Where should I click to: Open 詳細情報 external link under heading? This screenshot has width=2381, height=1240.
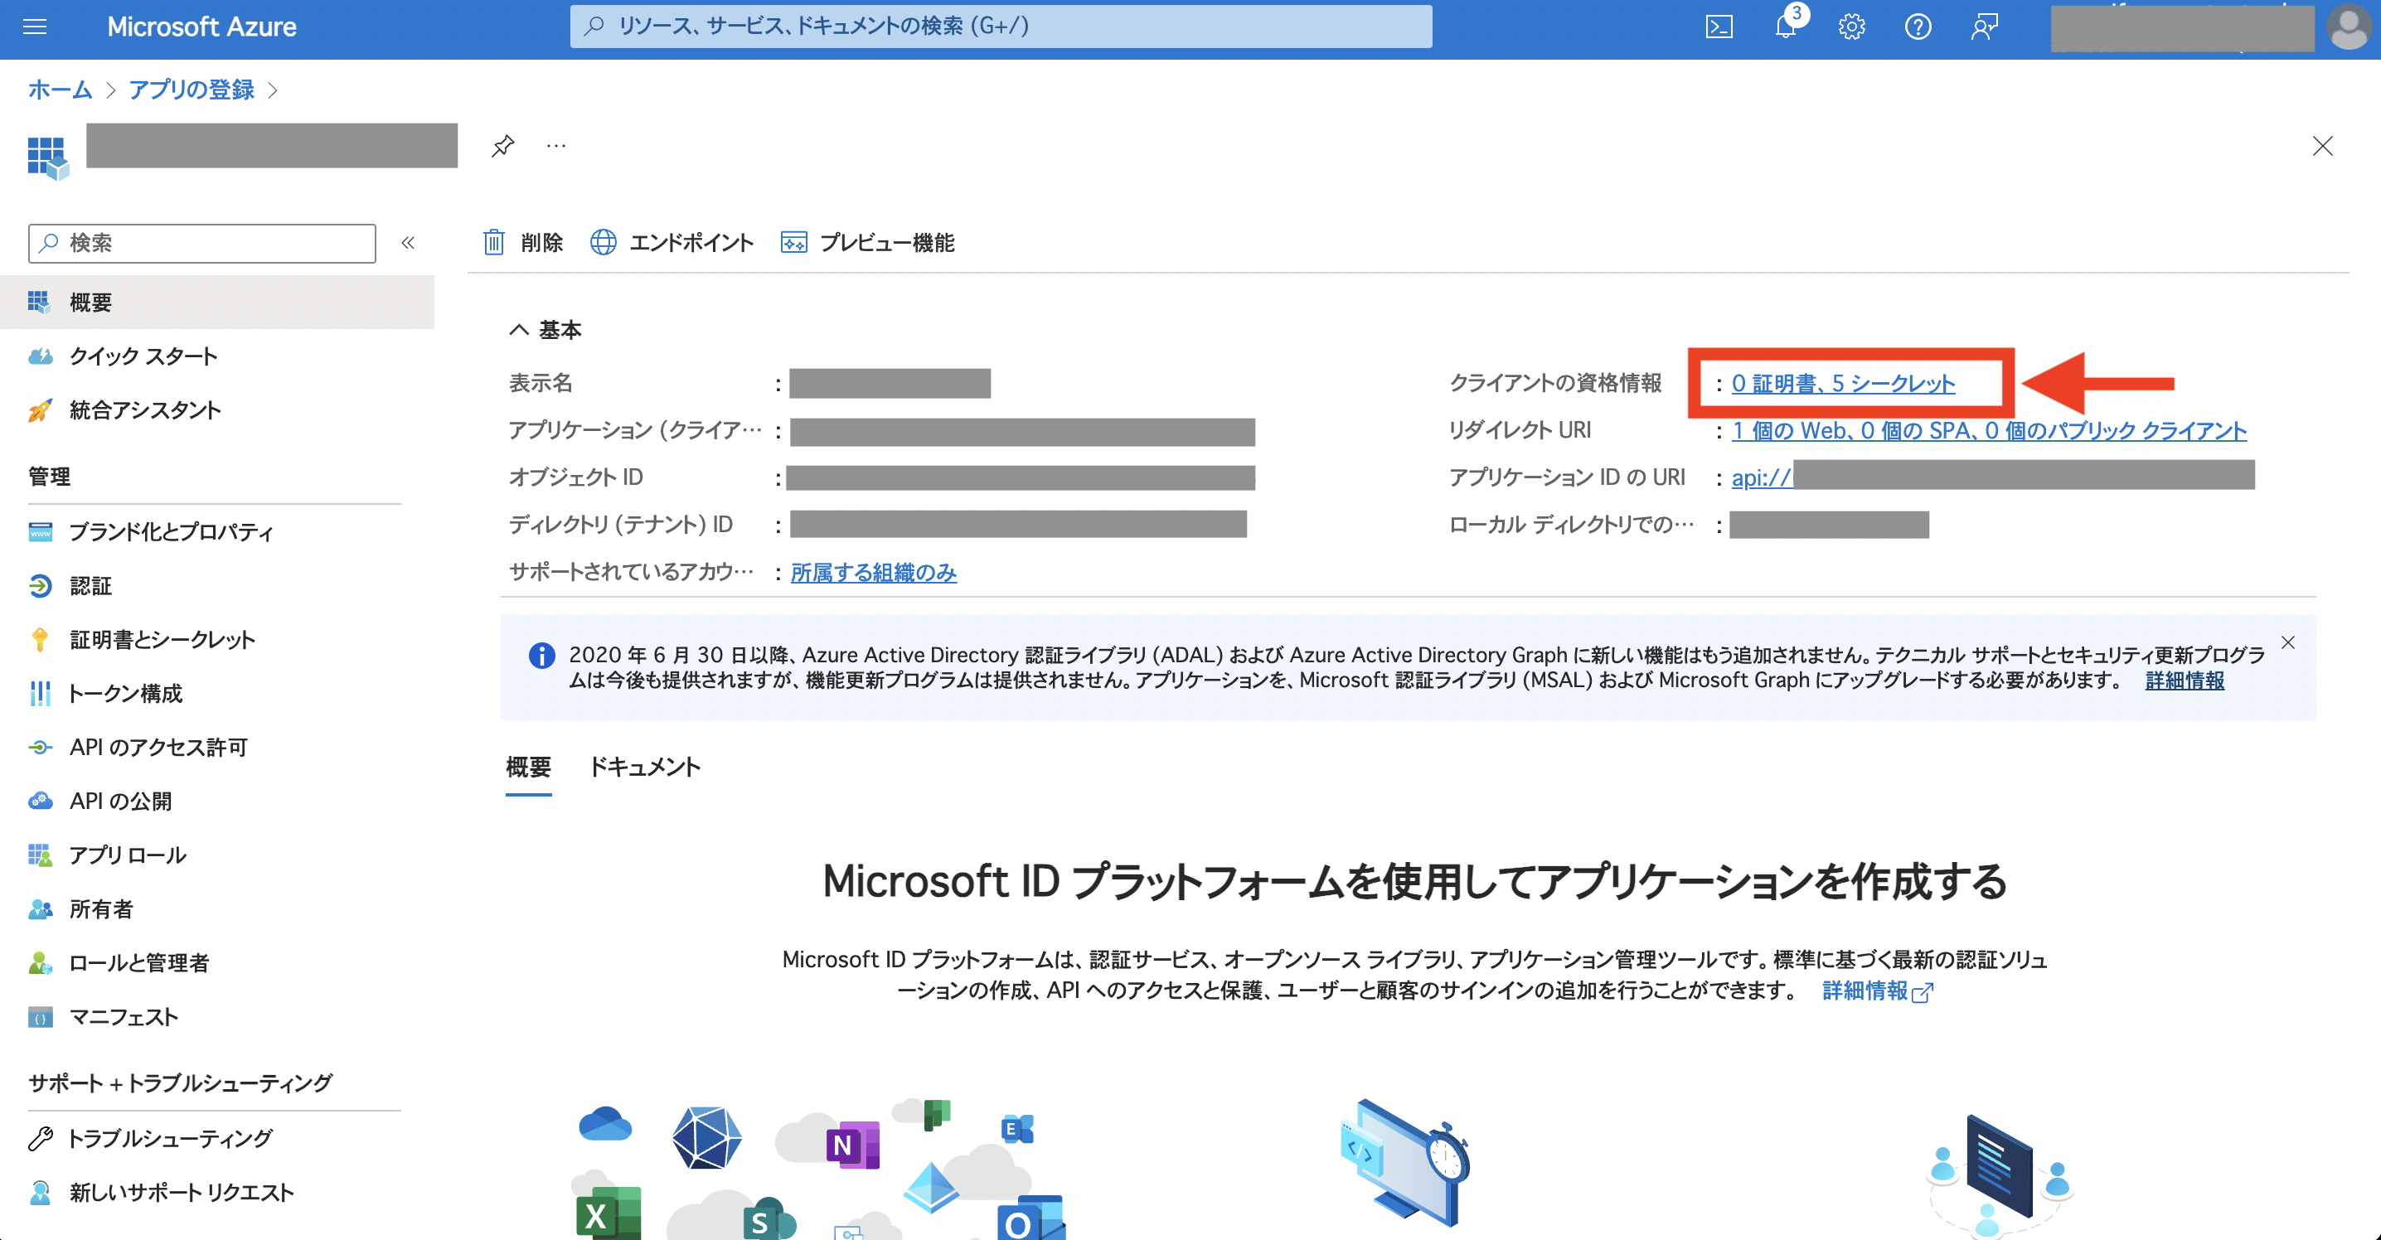(1877, 991)
